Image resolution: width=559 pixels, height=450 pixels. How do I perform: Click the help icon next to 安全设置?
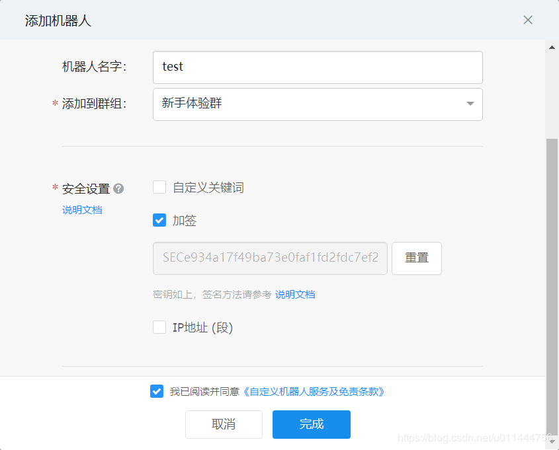pyautogui.click(x=118, y=188)
